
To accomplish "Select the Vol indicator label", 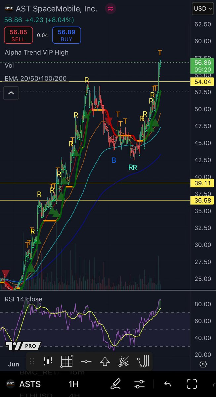I will click(9, 66).
